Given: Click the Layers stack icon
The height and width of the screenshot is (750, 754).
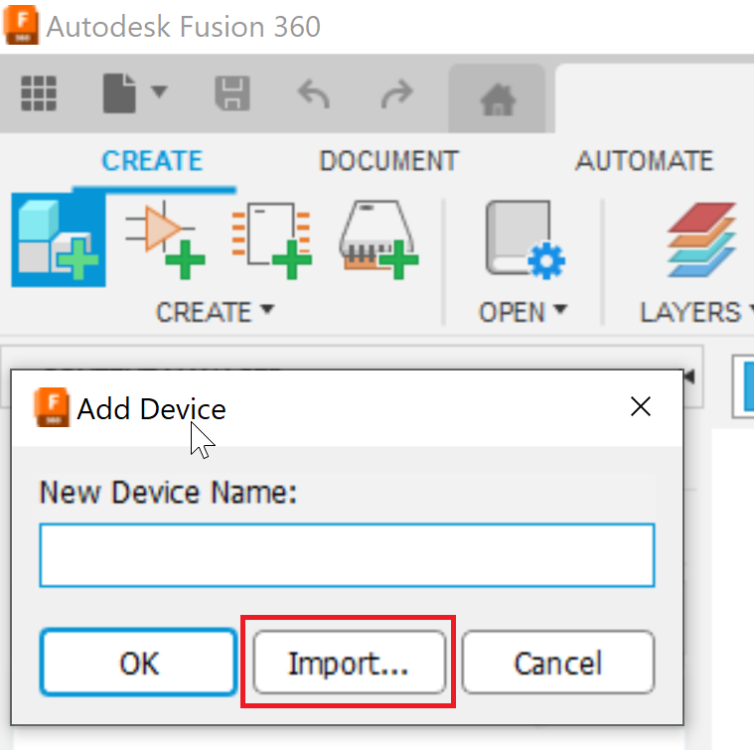Looking at the screenshot, I should coord(701,240).
